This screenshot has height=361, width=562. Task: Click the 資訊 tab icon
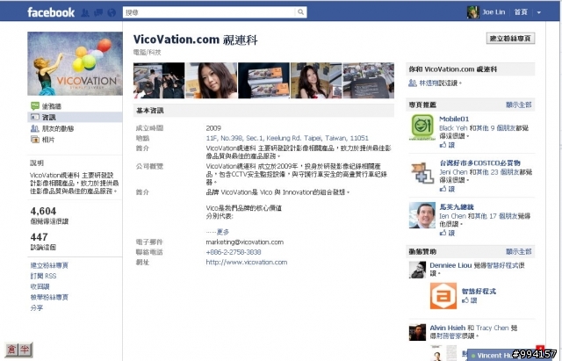(35, 117)
